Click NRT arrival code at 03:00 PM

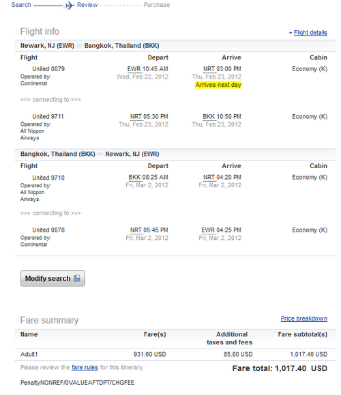point(209,69)
